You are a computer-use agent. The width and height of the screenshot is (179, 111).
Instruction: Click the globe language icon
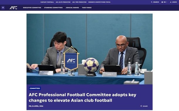[162, 2]
